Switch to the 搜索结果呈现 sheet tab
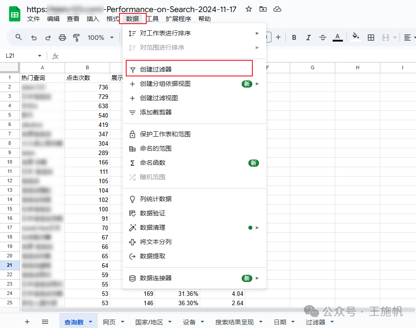416x328 pixels. click(x=235, y=322)
